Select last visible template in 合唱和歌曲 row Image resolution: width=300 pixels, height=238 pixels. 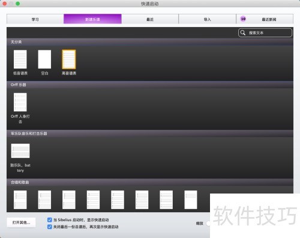(x=191, y=200)
